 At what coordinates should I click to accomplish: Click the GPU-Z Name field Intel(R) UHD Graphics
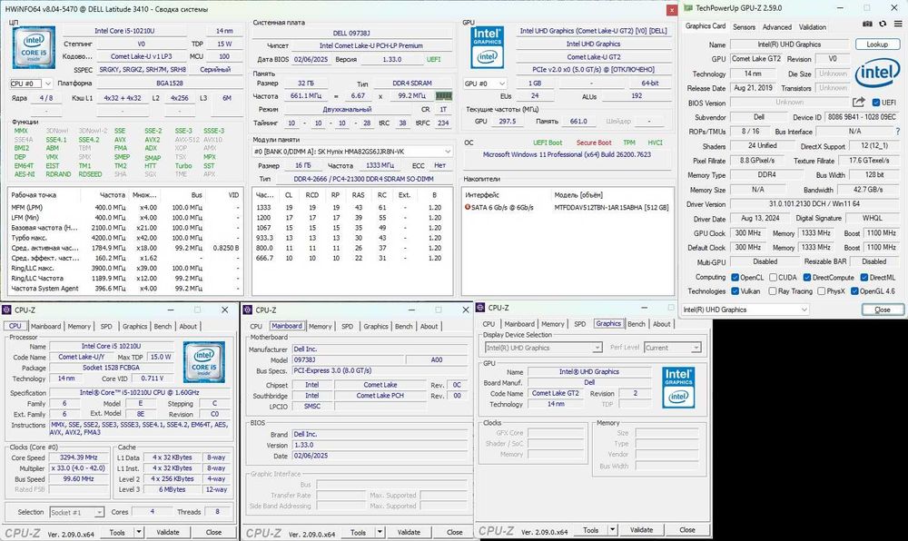coord(789,44)
